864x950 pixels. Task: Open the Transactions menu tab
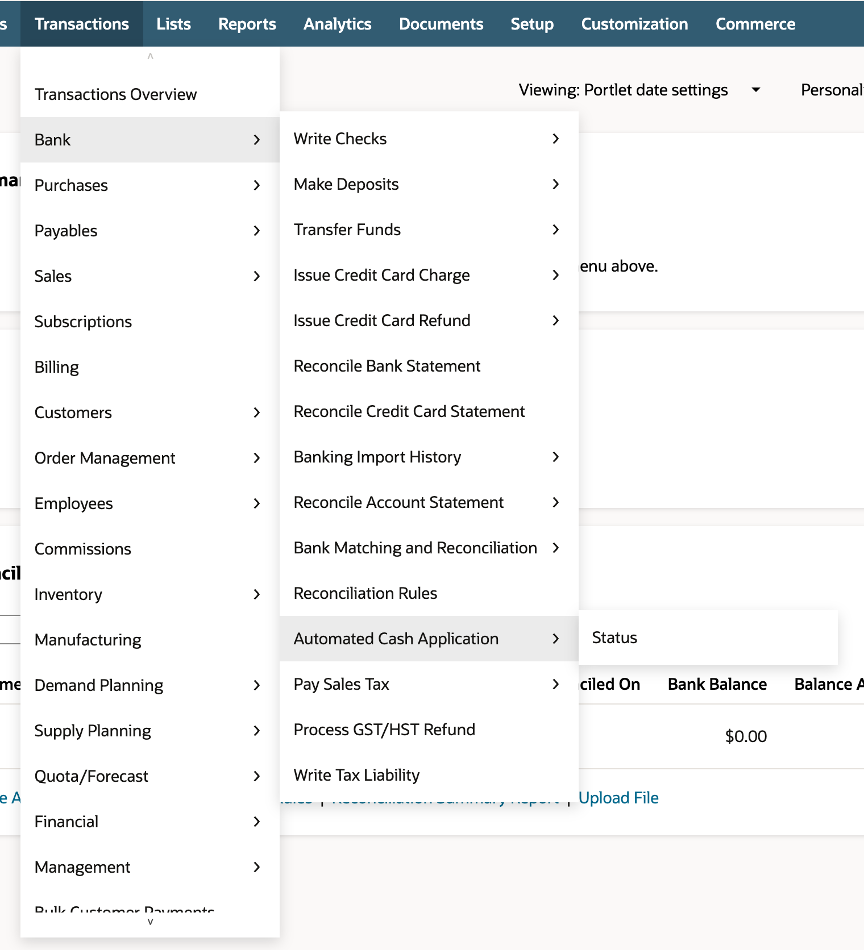[82, 24]
